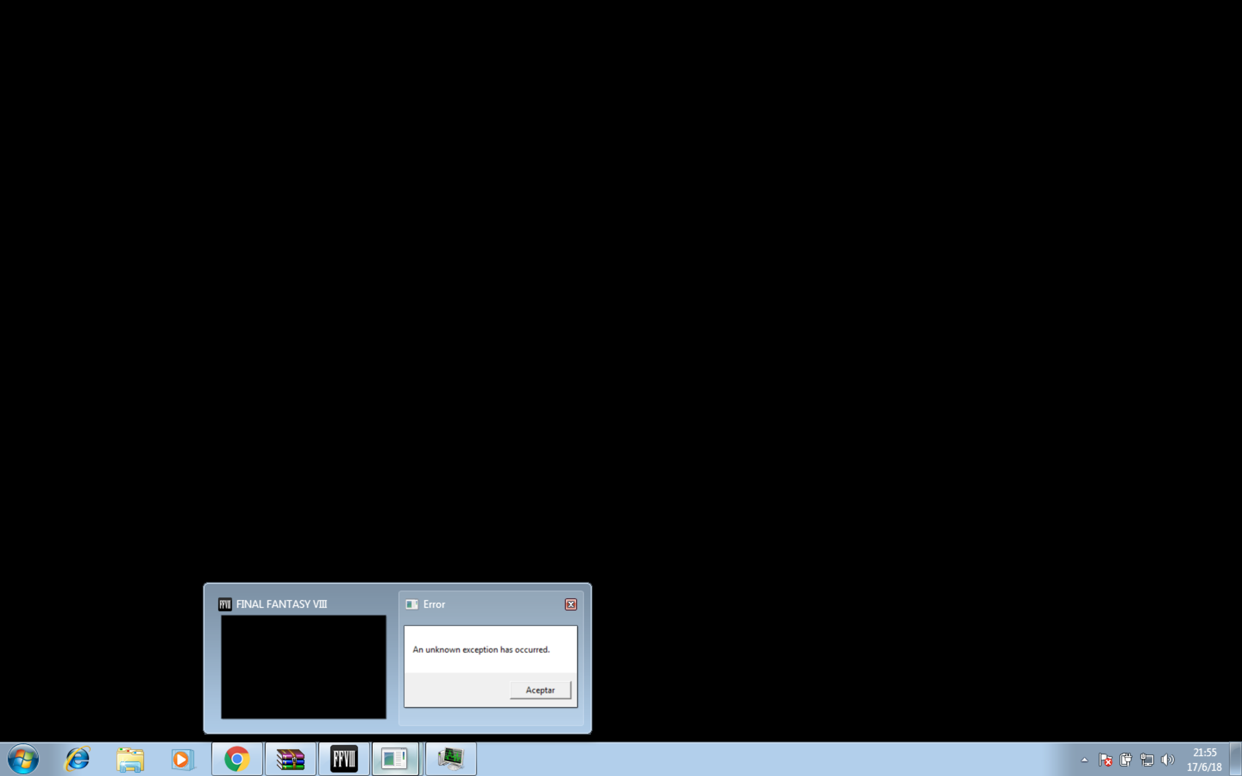Screen dimensions: 1242x776
Task: Show hidden tray icons arrow
Action: (x=1085, y=760)
